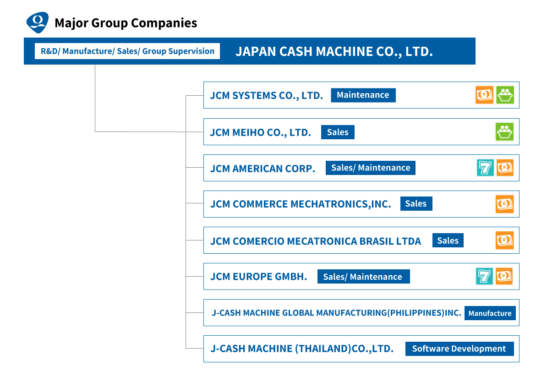Open J-CASH MACHINE GLOBAL MANUFACTURING(PHILIPPINES)INC. name

[337, 313]
